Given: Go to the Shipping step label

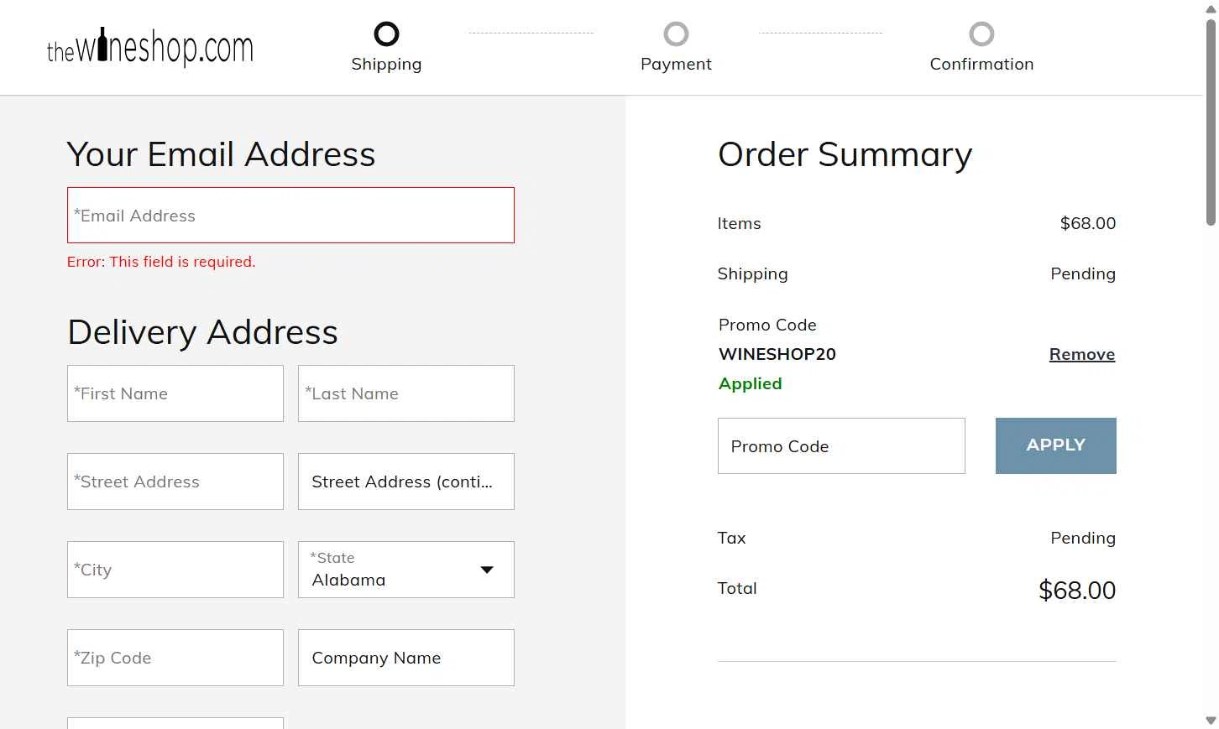Looking at the screenshot, I should click(x=386, y=65).
